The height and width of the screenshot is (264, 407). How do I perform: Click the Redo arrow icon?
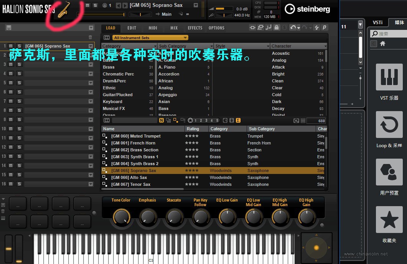pos(305,28)
